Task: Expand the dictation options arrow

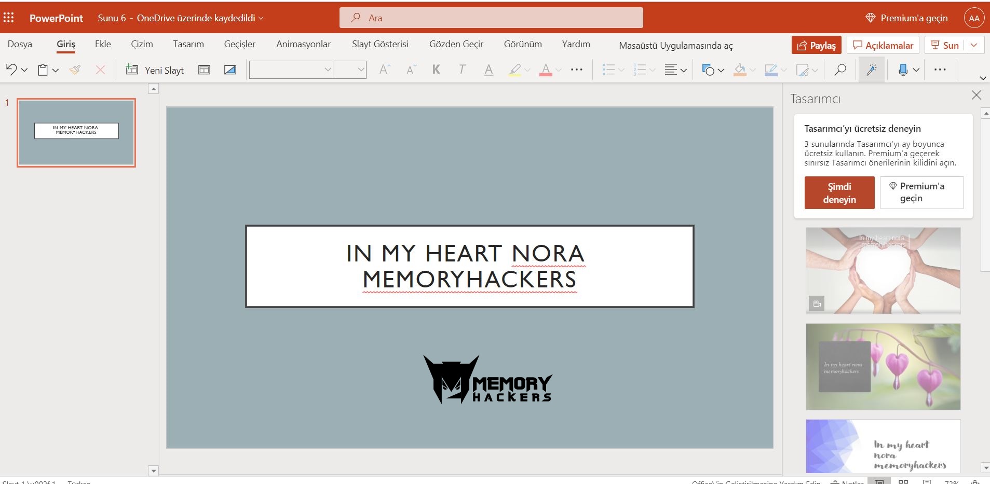Action: click(916, 70)
